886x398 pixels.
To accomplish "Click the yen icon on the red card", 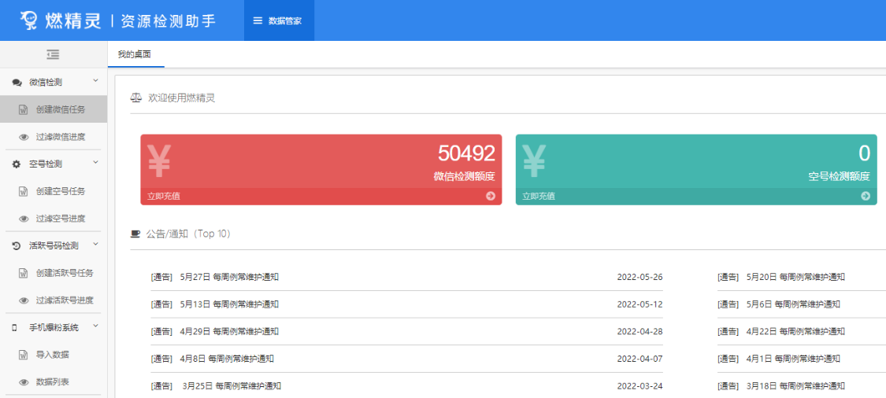I will [159, 161].
